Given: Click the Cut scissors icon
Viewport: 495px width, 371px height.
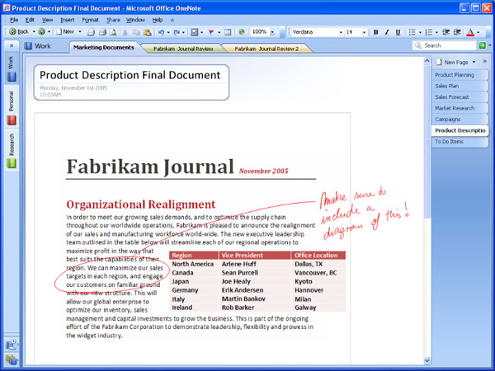Looking at the screenshot, I should click(x=125, y=32).
